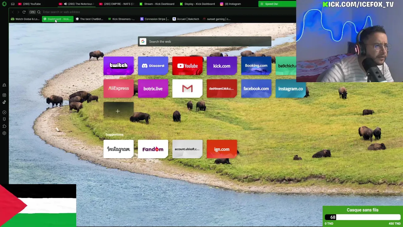Open the facebook.com speed dial tile

[256, 89]
